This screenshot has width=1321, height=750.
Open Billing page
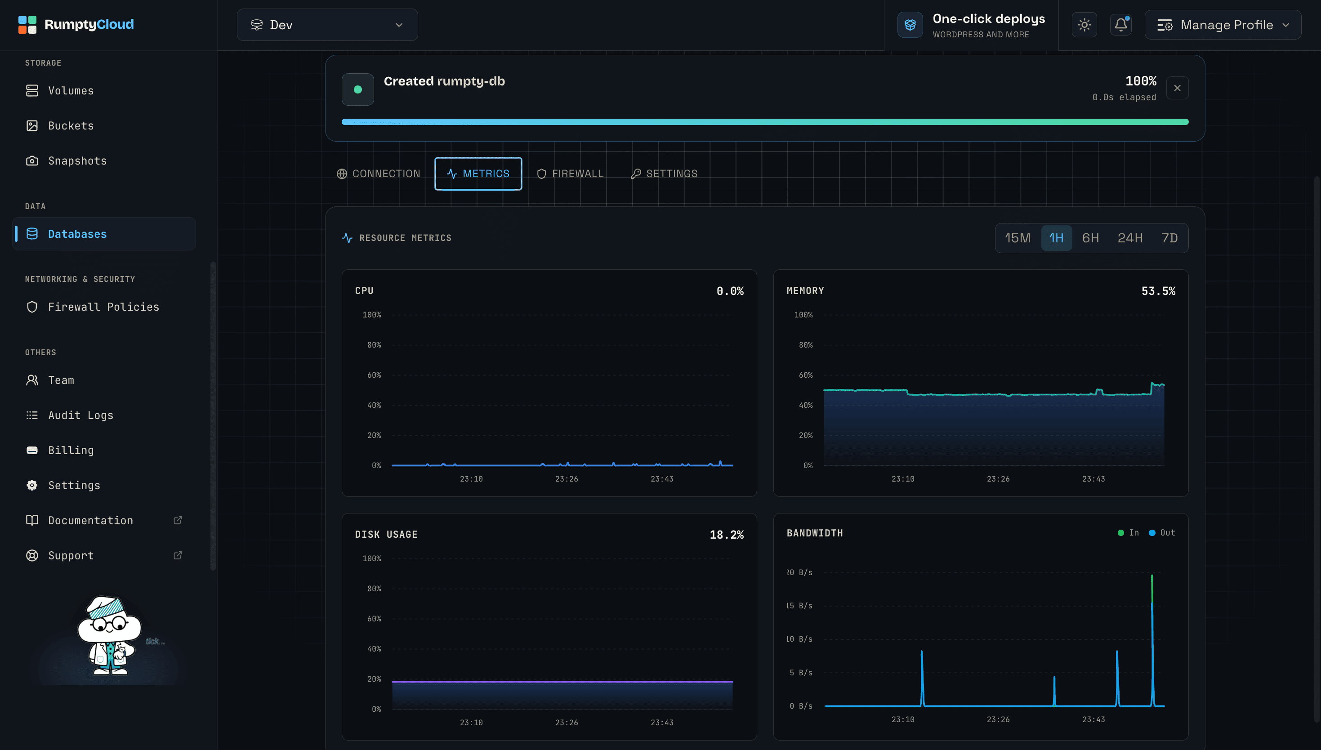pyautogui.click(x=104, y=450)
